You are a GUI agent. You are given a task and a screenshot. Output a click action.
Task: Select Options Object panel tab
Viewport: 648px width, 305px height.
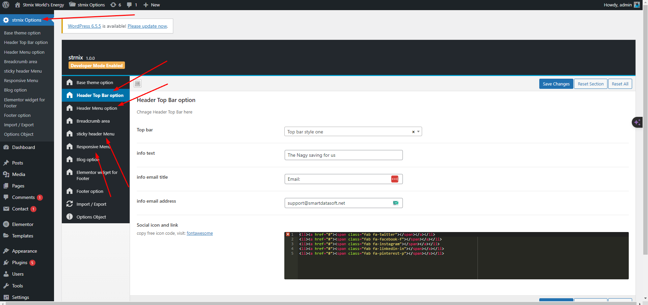pyautogui.click(x=96, y=217)
